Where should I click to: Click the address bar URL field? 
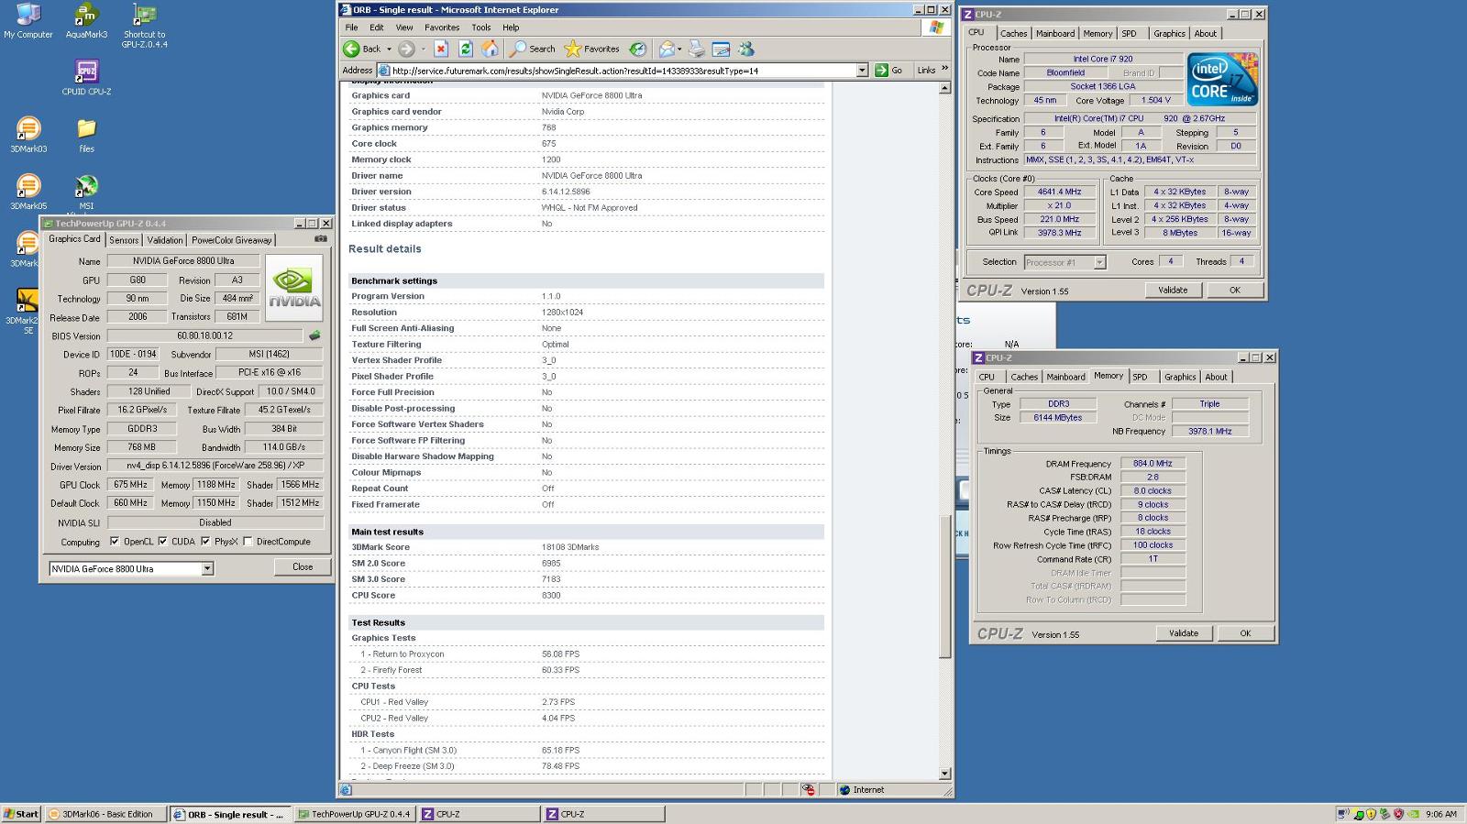[x=616, y=71]
